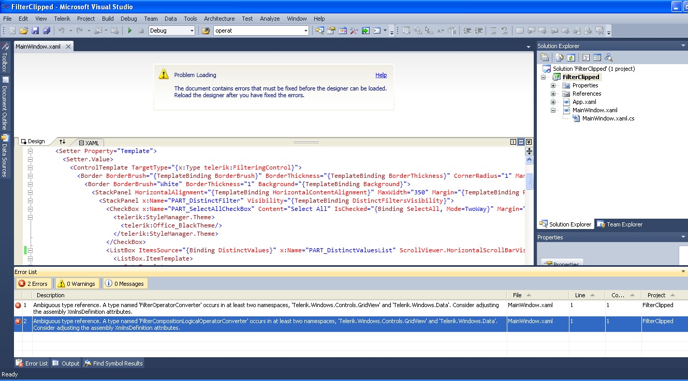Toggle the 0 Warnings filter button

click(76, 283)
